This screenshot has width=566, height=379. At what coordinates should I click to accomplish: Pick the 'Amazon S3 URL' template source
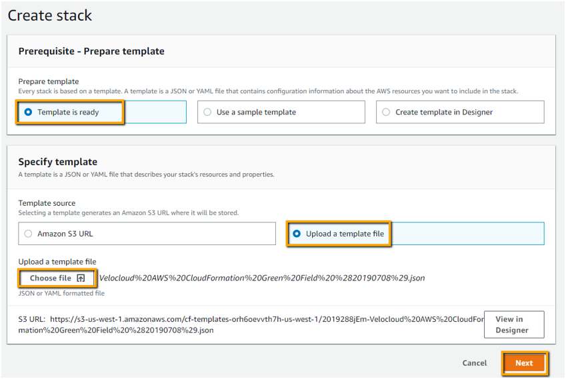(x=28, y=234)
